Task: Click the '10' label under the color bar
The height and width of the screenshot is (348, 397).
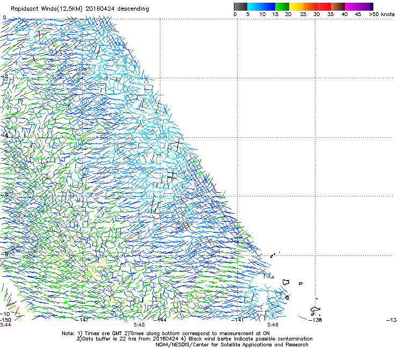Action: [262, 14]
